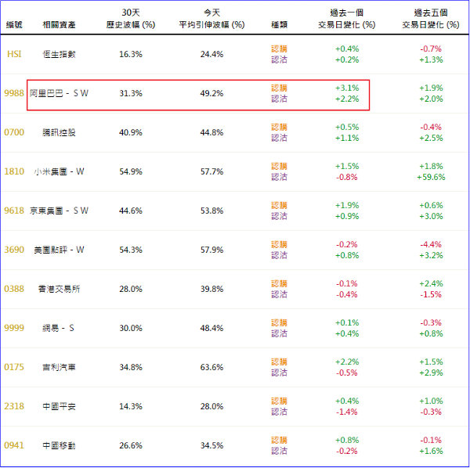This screenshot has height=468, width=470.
Task: Click Geely implied volatility 63.6%
Action: (x=211, y=367)
